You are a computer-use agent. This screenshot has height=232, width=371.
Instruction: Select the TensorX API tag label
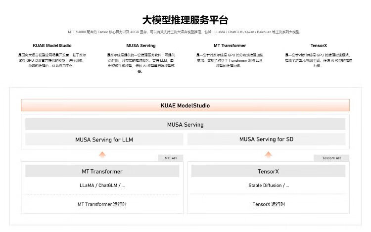click(x=331, y=158)
